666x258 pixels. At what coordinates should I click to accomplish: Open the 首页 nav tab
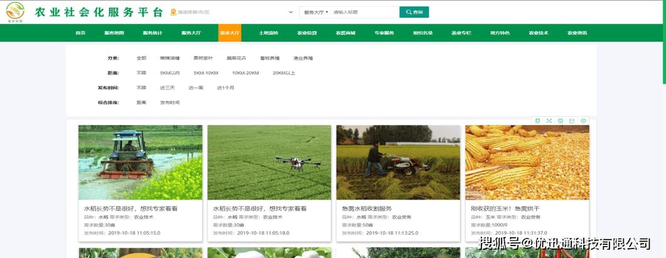click(80, 33)
